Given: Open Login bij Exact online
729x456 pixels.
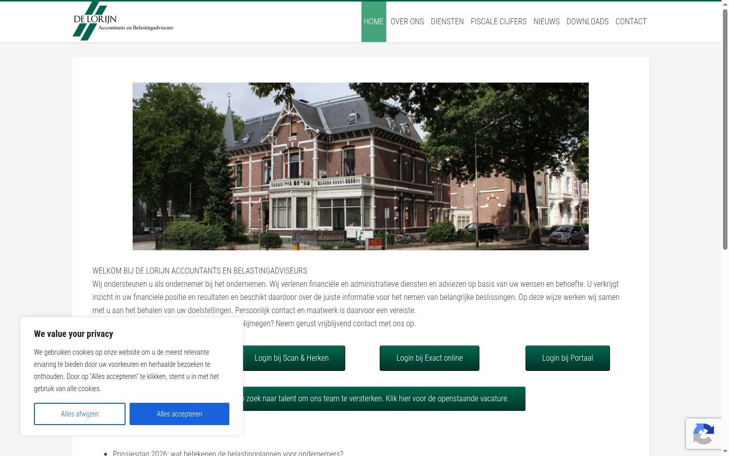Looking at the screenshot, I should click(x=429, y=358).
